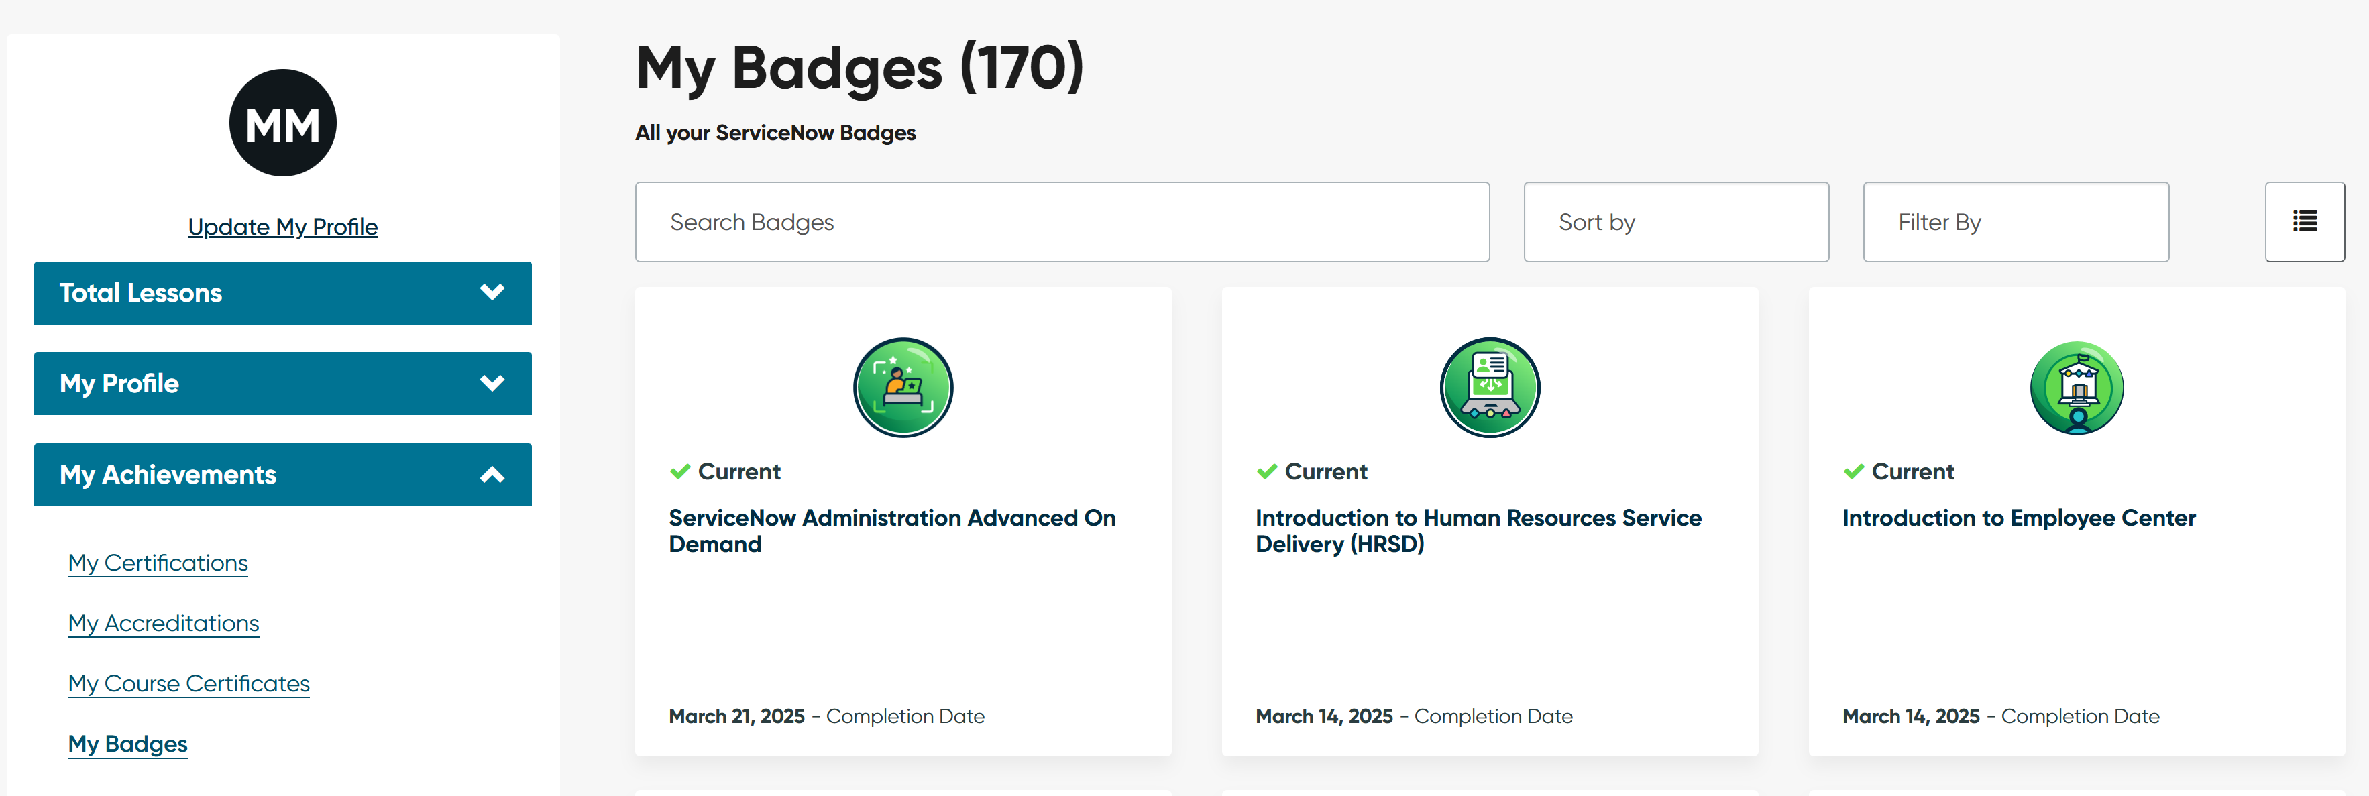
Task: Go to My Accreditations
Action: pos(164,623)
